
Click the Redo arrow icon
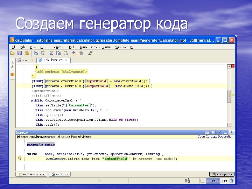tap(43, 53)
